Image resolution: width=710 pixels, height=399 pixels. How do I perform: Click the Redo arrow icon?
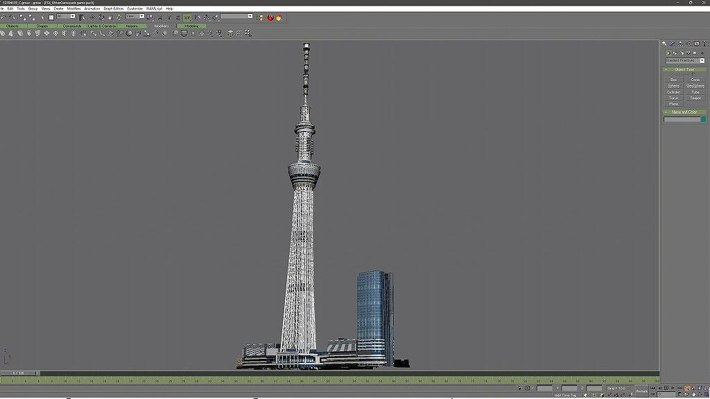tap(12, 17)
